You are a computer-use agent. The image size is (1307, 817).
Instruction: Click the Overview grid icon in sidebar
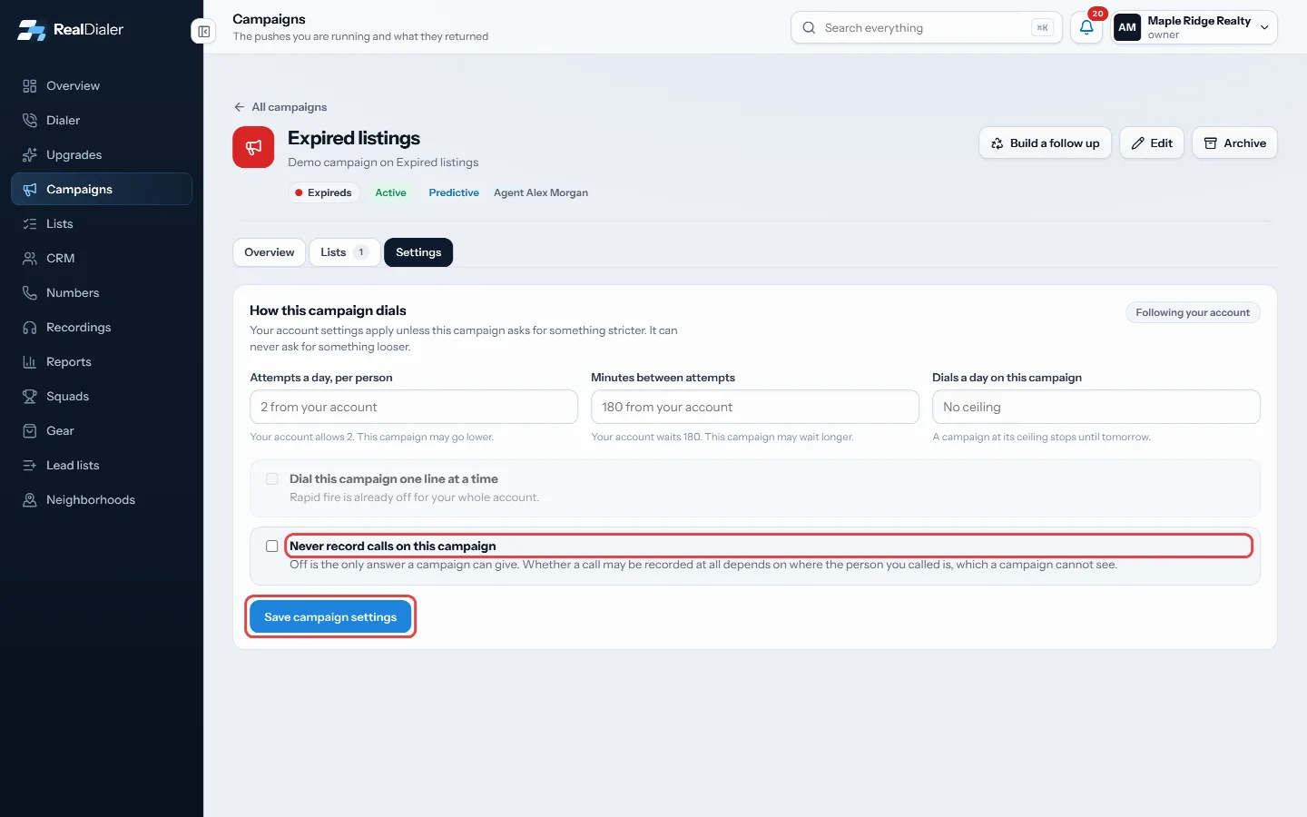tap(30, 86)
